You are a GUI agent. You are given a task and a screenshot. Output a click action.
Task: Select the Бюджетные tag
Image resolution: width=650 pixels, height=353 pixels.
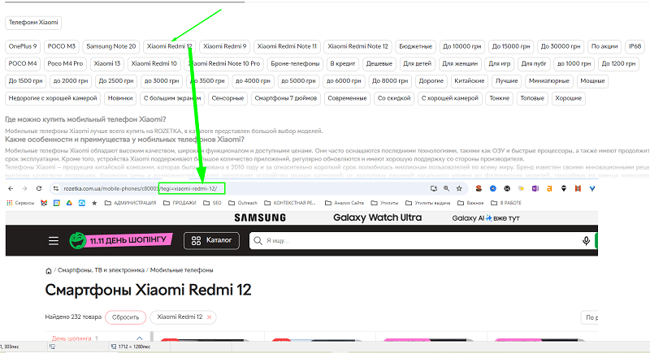click(x=415, y=46)
